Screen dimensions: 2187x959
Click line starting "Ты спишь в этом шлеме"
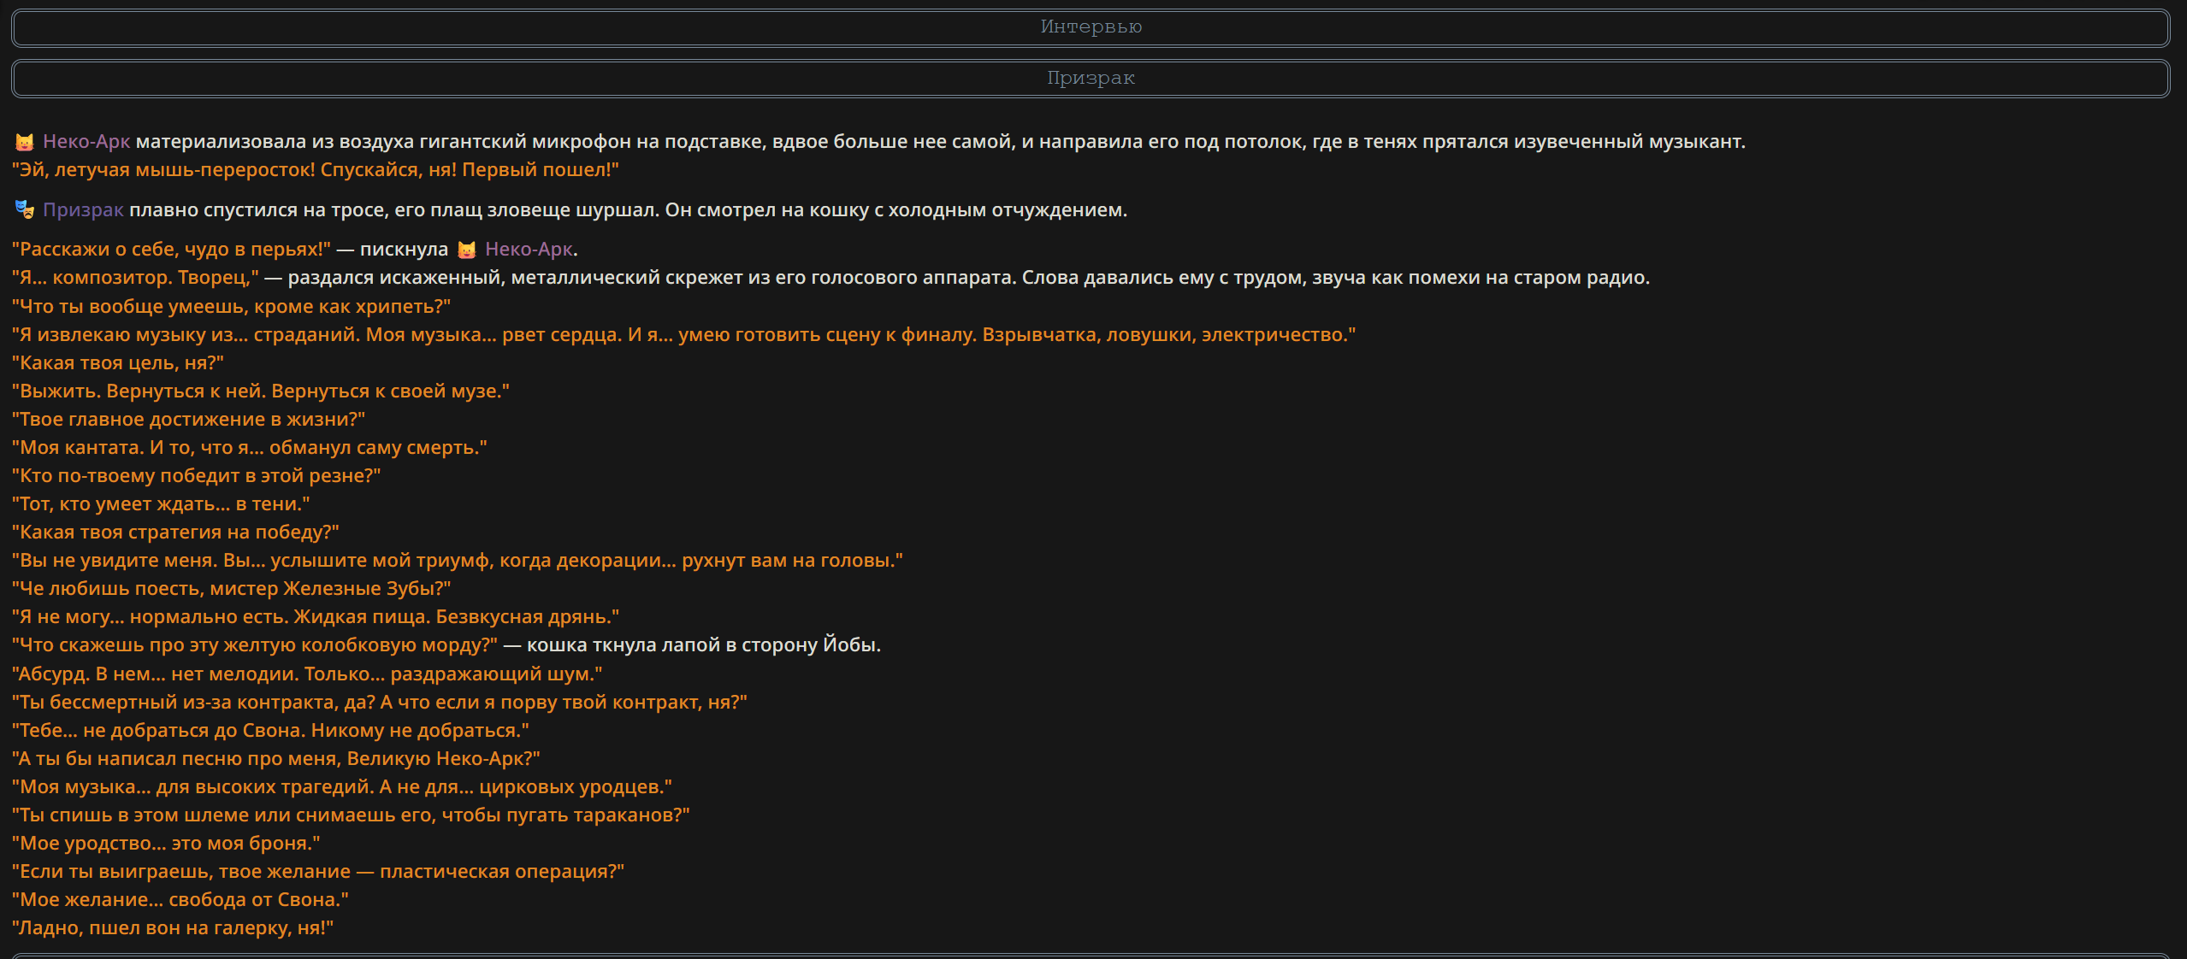(x=351, y=815)
